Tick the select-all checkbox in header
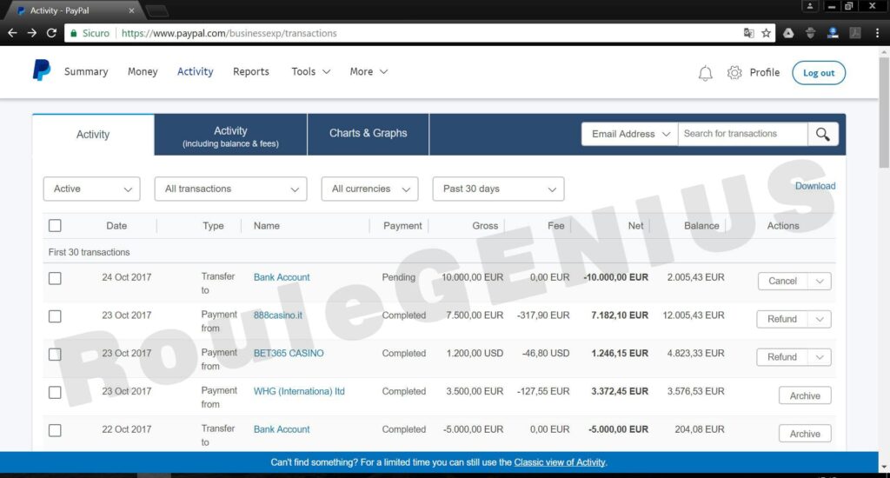 55,225
